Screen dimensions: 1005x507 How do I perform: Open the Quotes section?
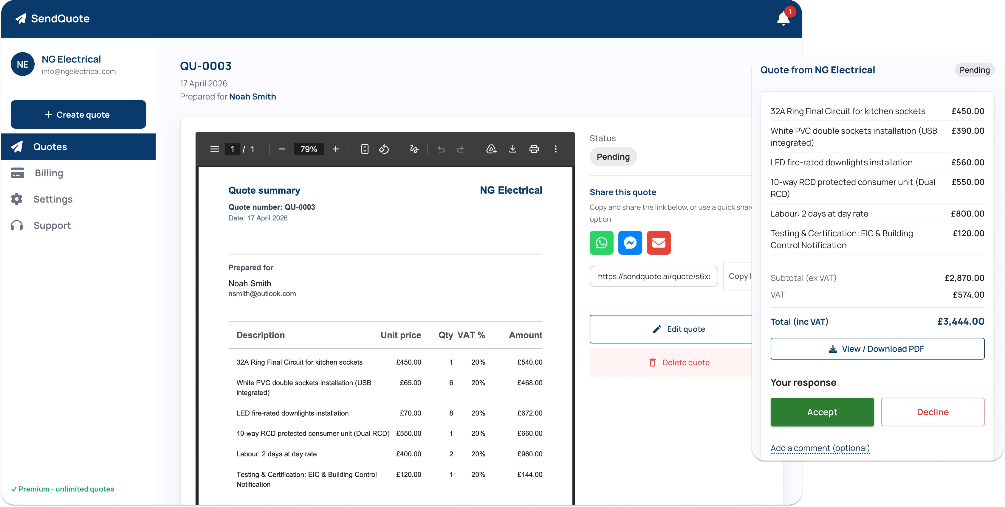(x=78, y=147)
